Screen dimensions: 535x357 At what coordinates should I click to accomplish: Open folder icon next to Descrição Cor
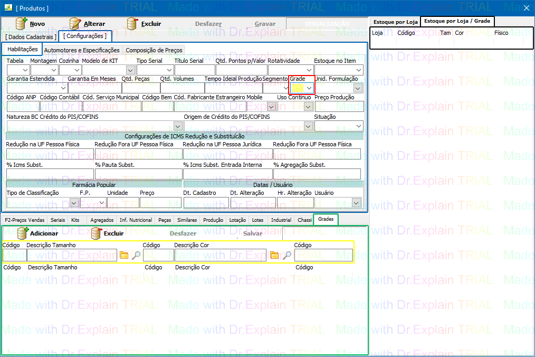click(274, 255)
